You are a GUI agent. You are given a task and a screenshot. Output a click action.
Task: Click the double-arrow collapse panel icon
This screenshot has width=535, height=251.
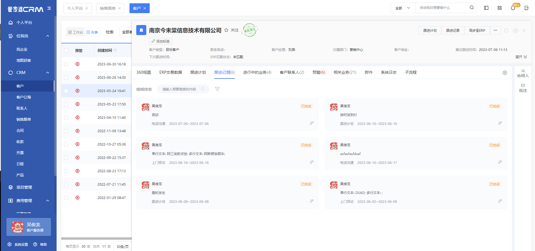pos(524,31)
